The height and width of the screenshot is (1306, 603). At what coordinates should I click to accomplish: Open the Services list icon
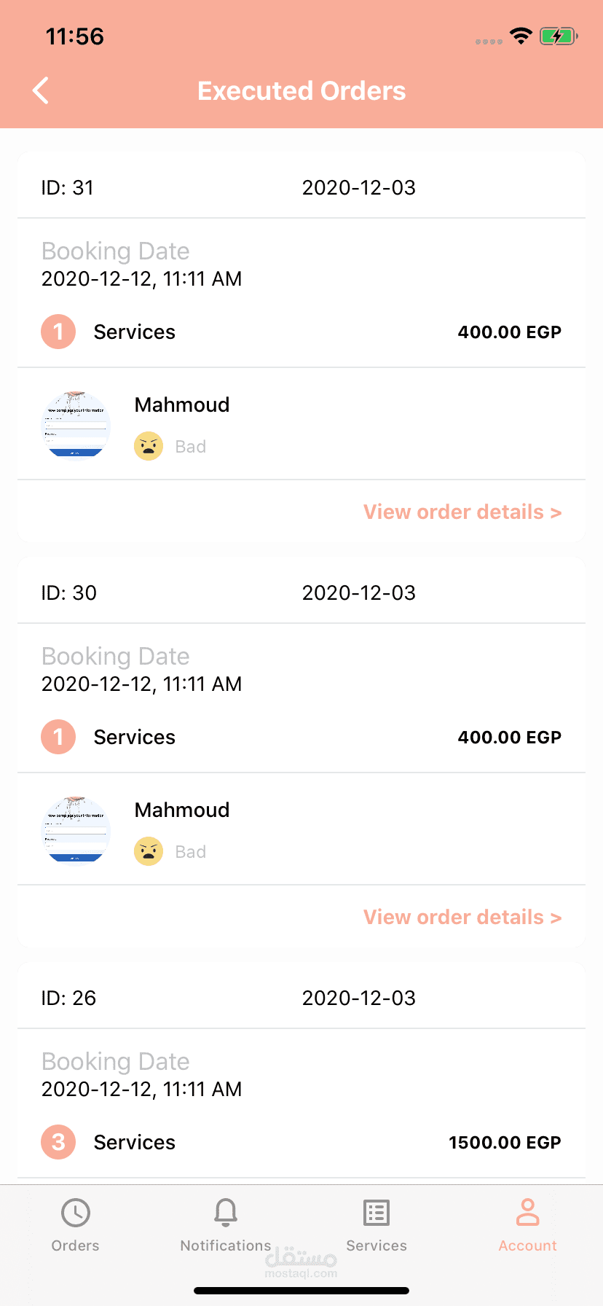click(x=377, y=1213)
